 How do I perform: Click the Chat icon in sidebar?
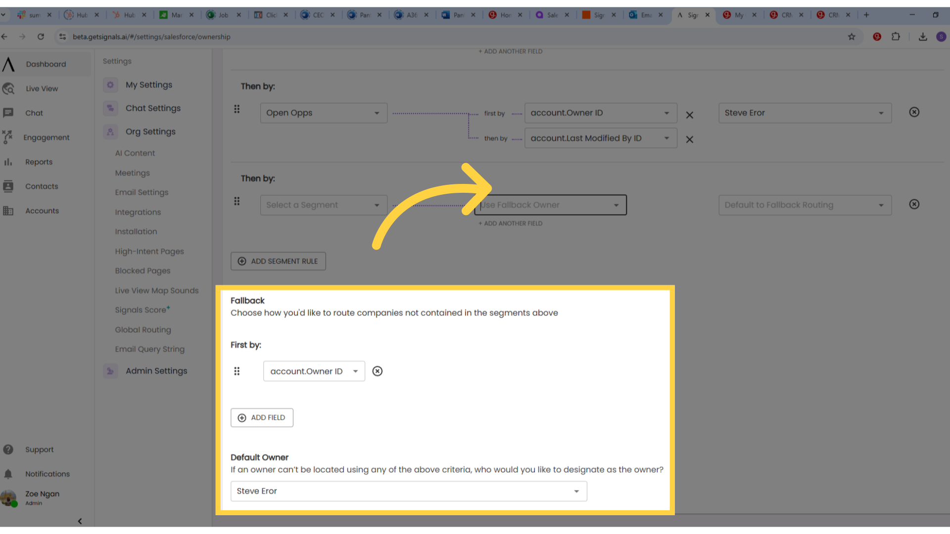tap(8, 112)
